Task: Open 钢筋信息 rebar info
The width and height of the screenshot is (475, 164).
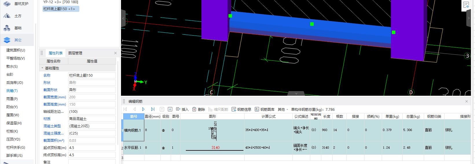Action: pos(241,109)
